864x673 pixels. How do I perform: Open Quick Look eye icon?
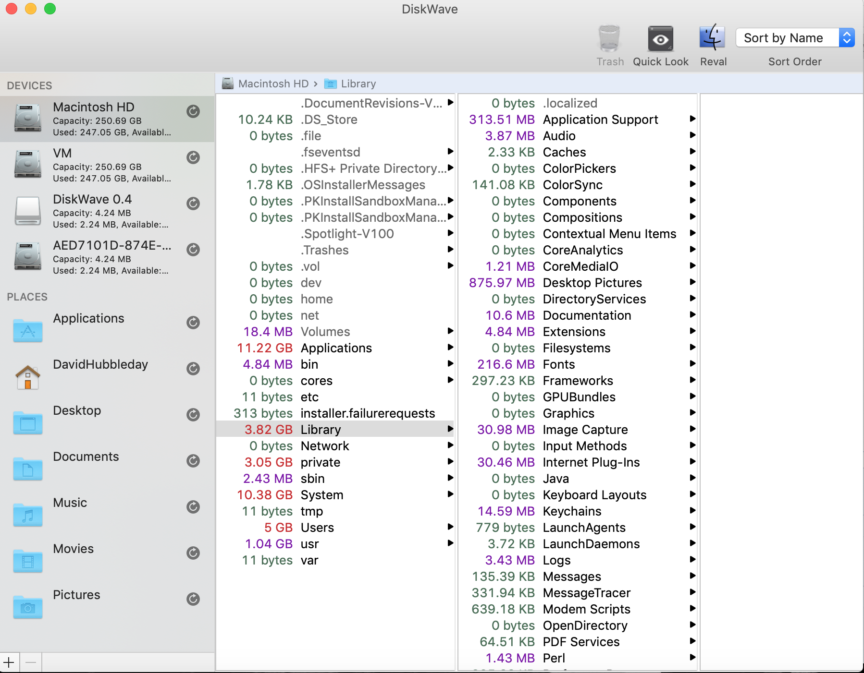click(660, 39)
